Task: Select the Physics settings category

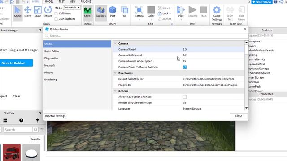Action: 77,72
